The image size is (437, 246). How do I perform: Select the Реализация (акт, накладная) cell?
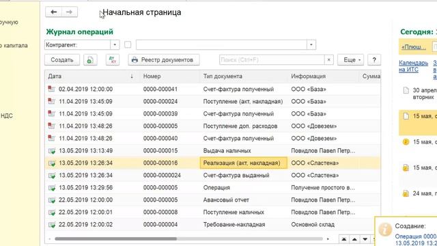pyautogui.click(x=244, y=163)
